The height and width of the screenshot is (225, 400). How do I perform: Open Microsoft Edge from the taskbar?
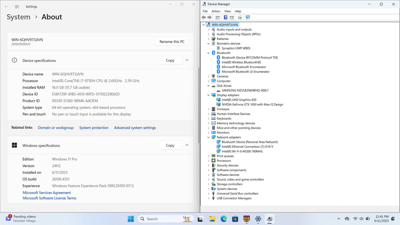pyautogui.click(x=224, y=219)
